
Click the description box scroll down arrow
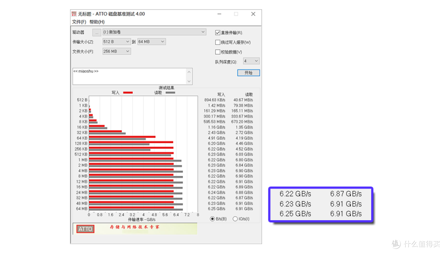189,81
